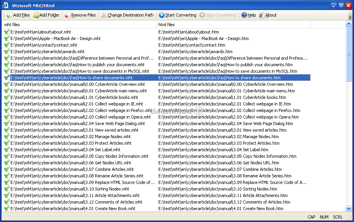The height and width of the screenshot is (222, 354).
Task: Click the Add Folder button label
Action: [x=49, y=15]
